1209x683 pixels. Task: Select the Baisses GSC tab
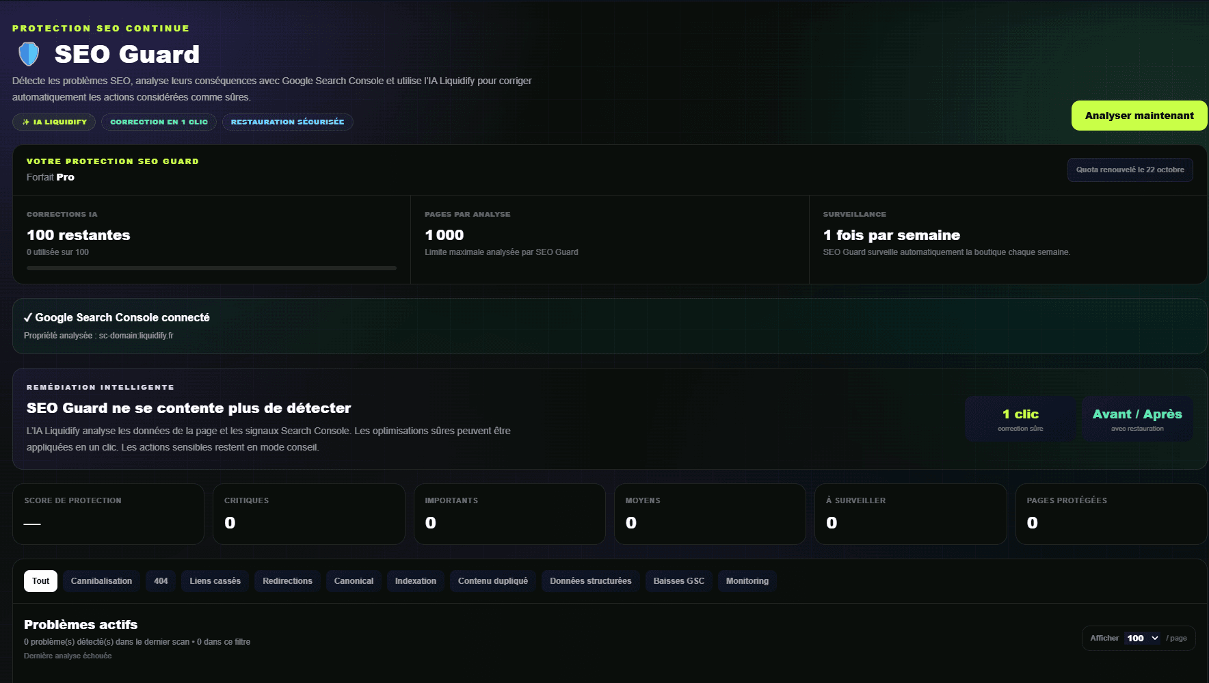[x=678, y=581]
